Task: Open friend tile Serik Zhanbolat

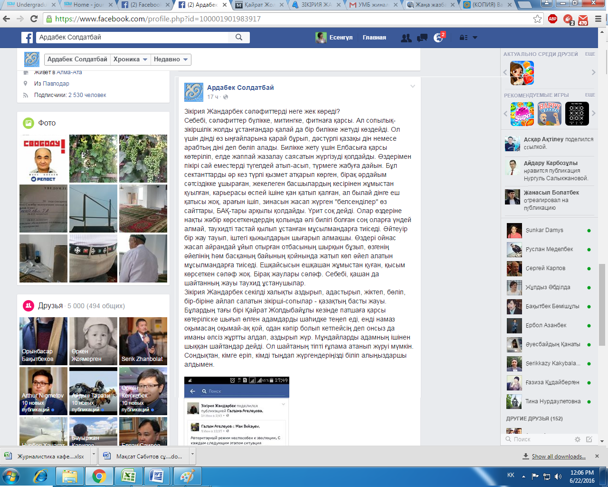Action: pyautogui.click(x=143, y=341)
